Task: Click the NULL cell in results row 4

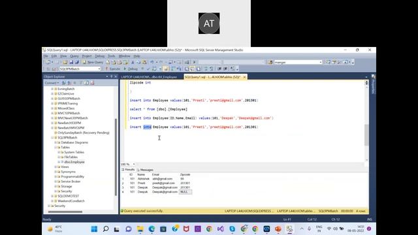Action: click(x=185, y=192)
